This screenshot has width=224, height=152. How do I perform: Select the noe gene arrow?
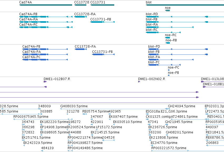[x=167, y=10]
